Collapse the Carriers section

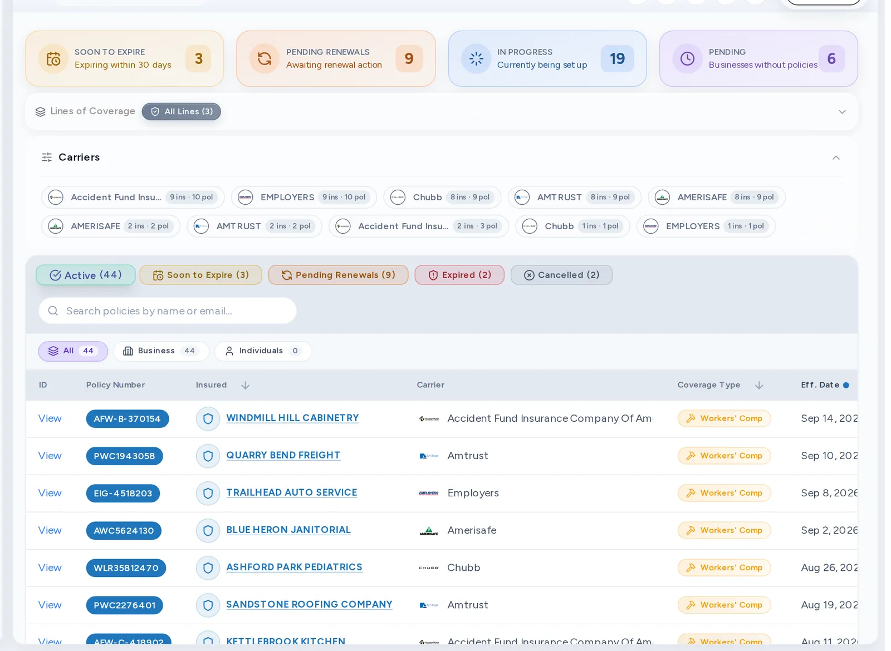click(x=836, y=157)
